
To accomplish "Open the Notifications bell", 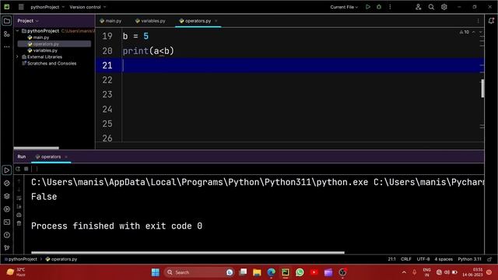I will point(491,21).
